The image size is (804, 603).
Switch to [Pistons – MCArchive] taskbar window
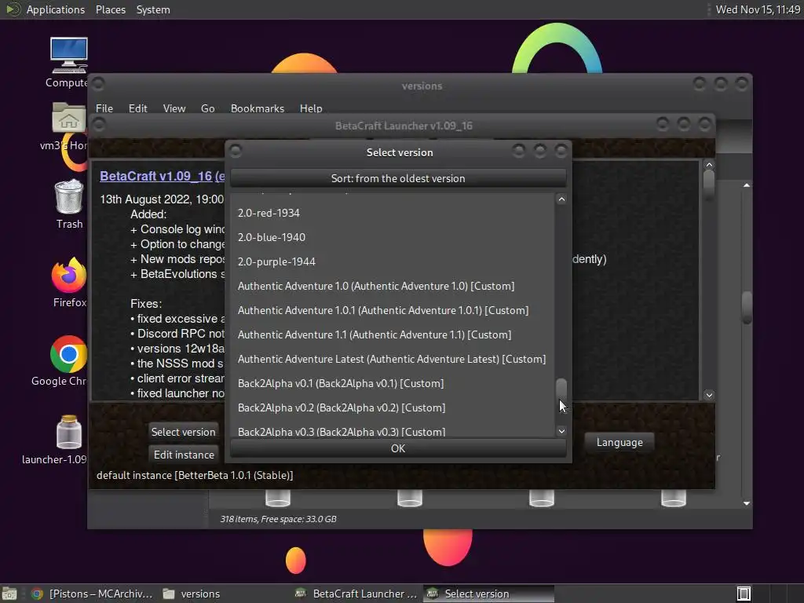point(93,594)
